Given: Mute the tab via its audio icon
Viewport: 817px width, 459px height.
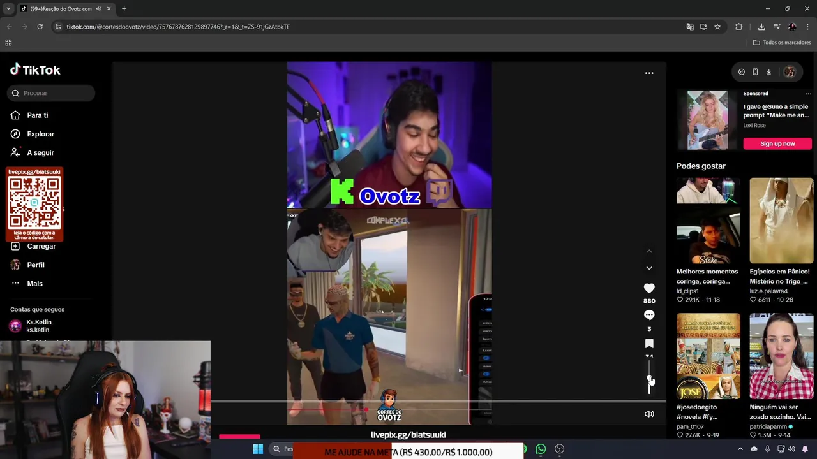Looking at the screenshot, I should (98, 9).
